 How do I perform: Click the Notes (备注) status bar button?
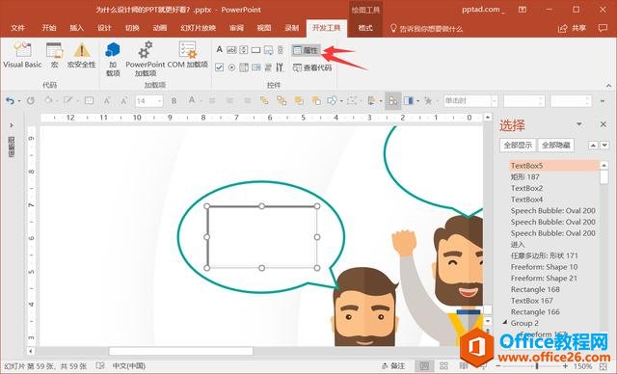pos(393,366)
